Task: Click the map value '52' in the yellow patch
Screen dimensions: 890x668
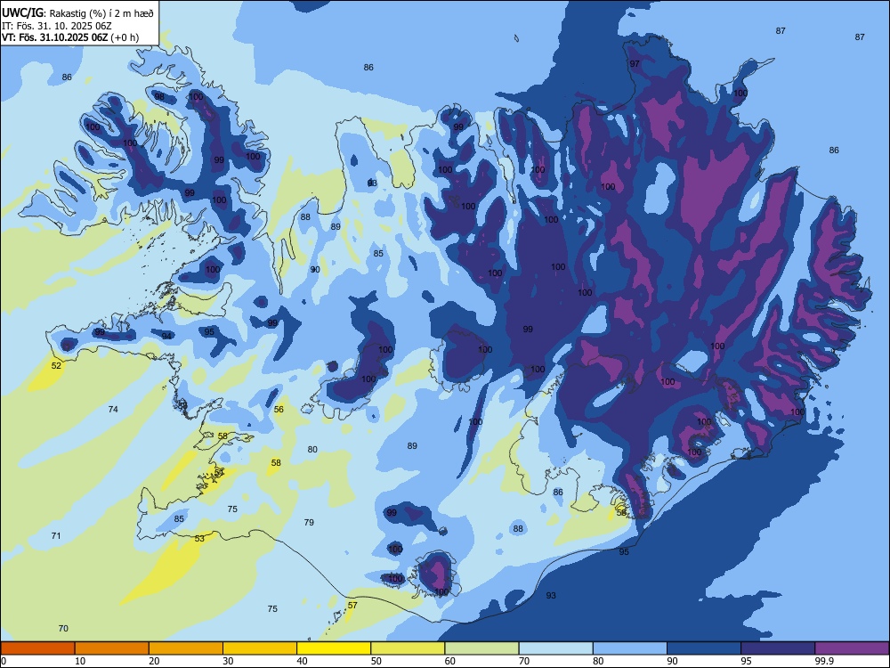Action: pos(56,365)
